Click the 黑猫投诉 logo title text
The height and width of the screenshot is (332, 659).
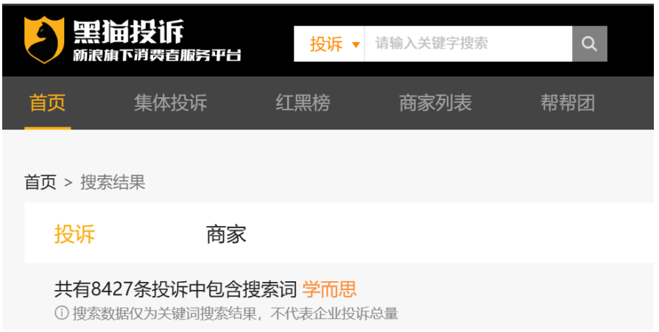point(129,32)
